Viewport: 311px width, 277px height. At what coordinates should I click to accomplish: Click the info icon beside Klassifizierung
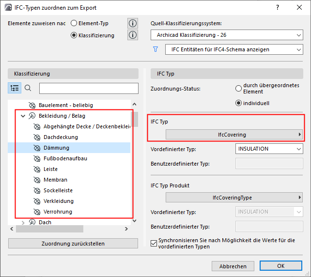pyautogui.click(x=133, y=35)
